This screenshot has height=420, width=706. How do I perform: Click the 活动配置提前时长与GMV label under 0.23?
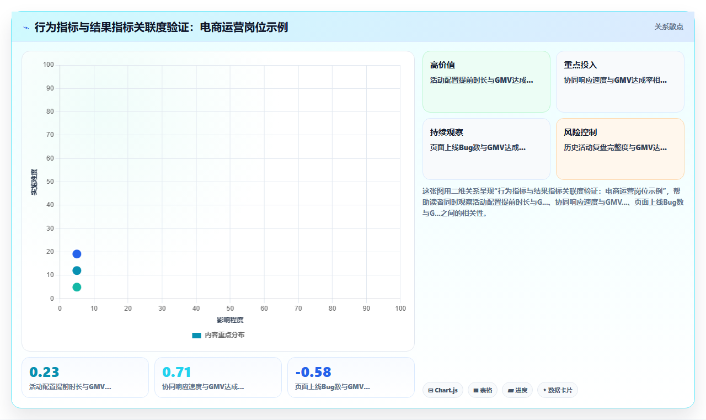(x=70, y=387)
